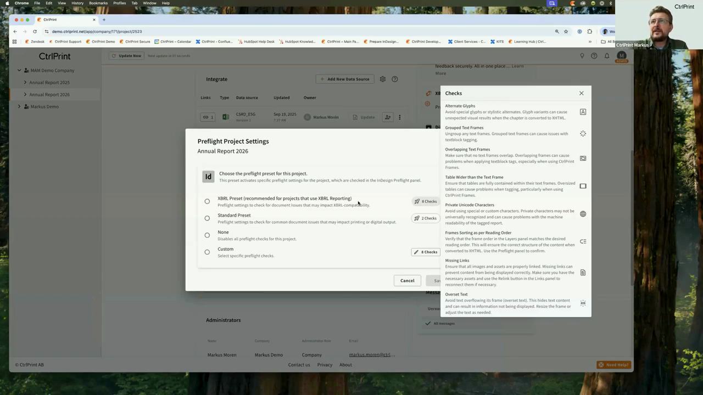Open the Bookmarks menu in the macOS menu bar
Screen dimensions: 703x395
(x=98, y=3)
